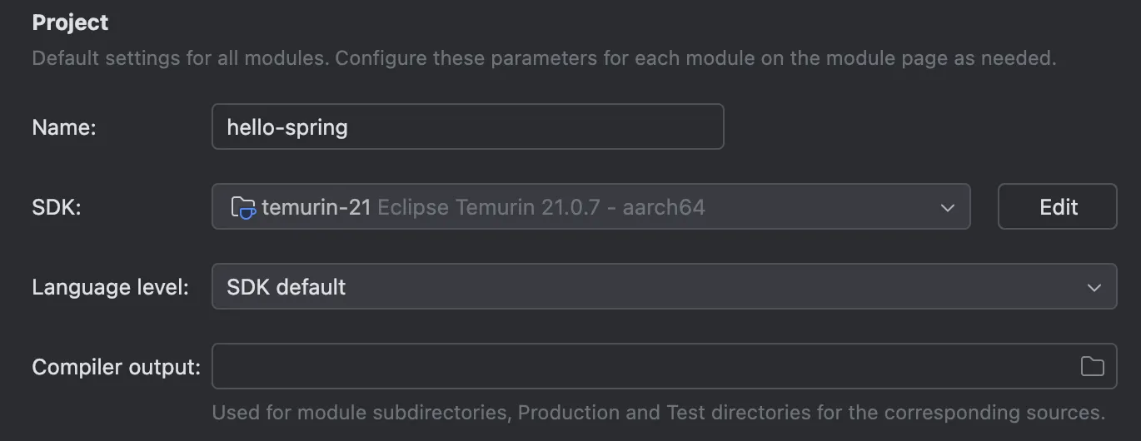Focus the empty Compiler output path field
This screenshot has height=441, width=1141.
pos(665,366)
